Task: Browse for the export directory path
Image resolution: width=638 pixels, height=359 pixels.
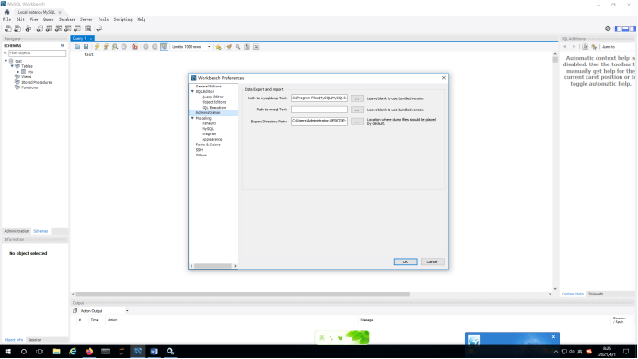Action: 357,122
